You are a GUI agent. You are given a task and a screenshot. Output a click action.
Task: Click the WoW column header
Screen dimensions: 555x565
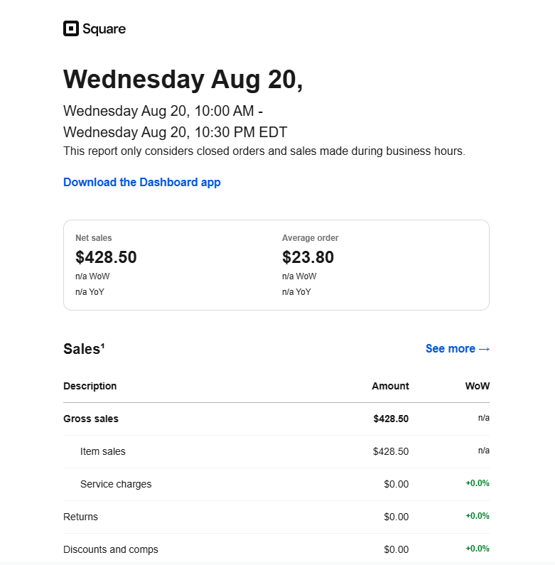477,386
